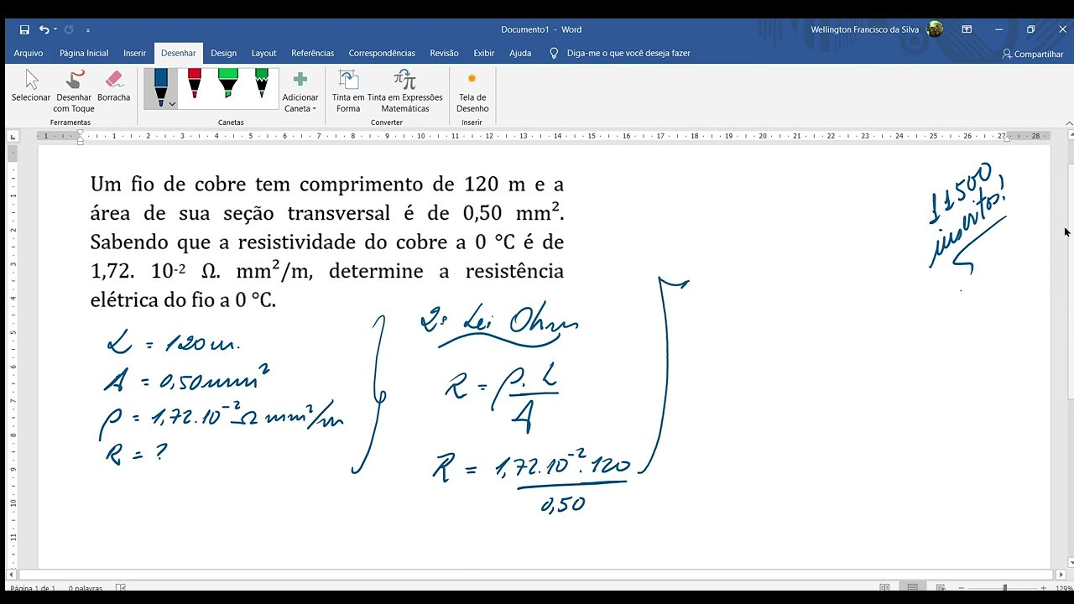This screenshot has width=1074, height=604.
Task: Click Tinta em Forma converter
Action: [348, 91]
